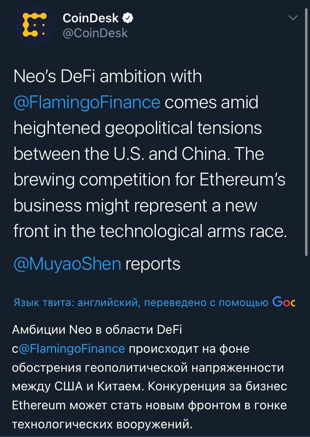Expand the tweet options chevron menu
310x437 pixels.
coord(293,18)
